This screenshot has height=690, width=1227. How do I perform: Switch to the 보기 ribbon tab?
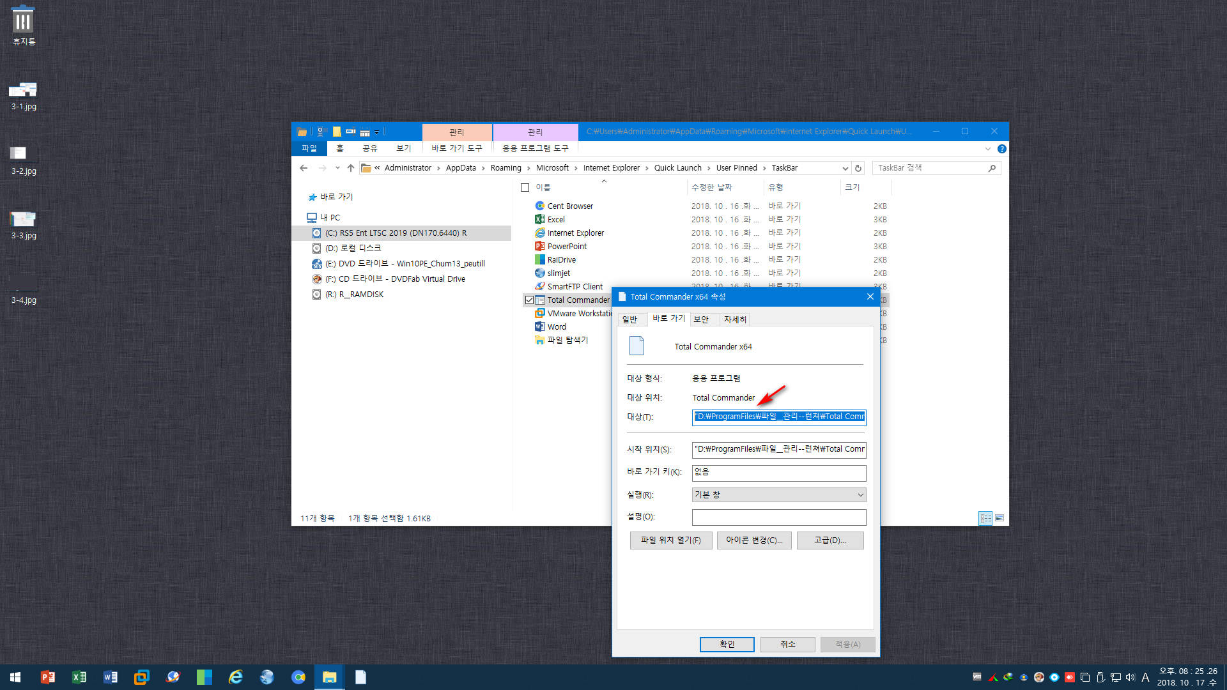tap(403, 148)
